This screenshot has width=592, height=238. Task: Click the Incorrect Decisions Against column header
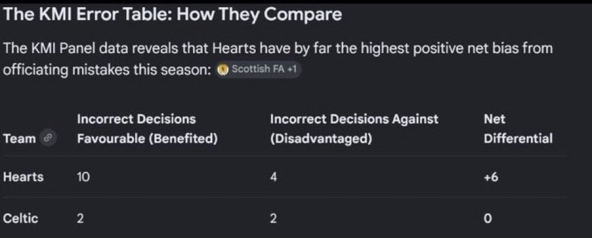tap(354, 129)
